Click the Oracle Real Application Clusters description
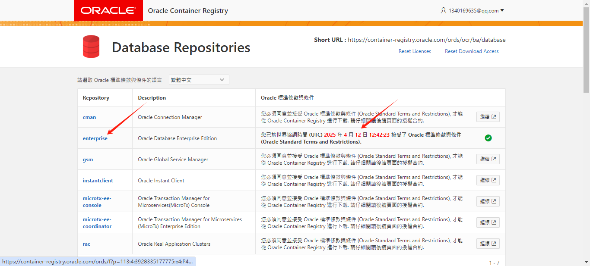 (174, 244)
